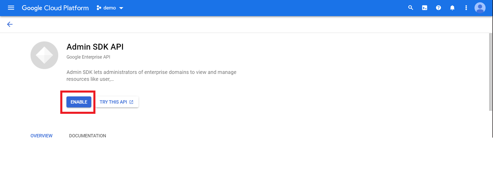Select the demo project name
The height and width of the screenshot is (178, 493).
[110, 8]
